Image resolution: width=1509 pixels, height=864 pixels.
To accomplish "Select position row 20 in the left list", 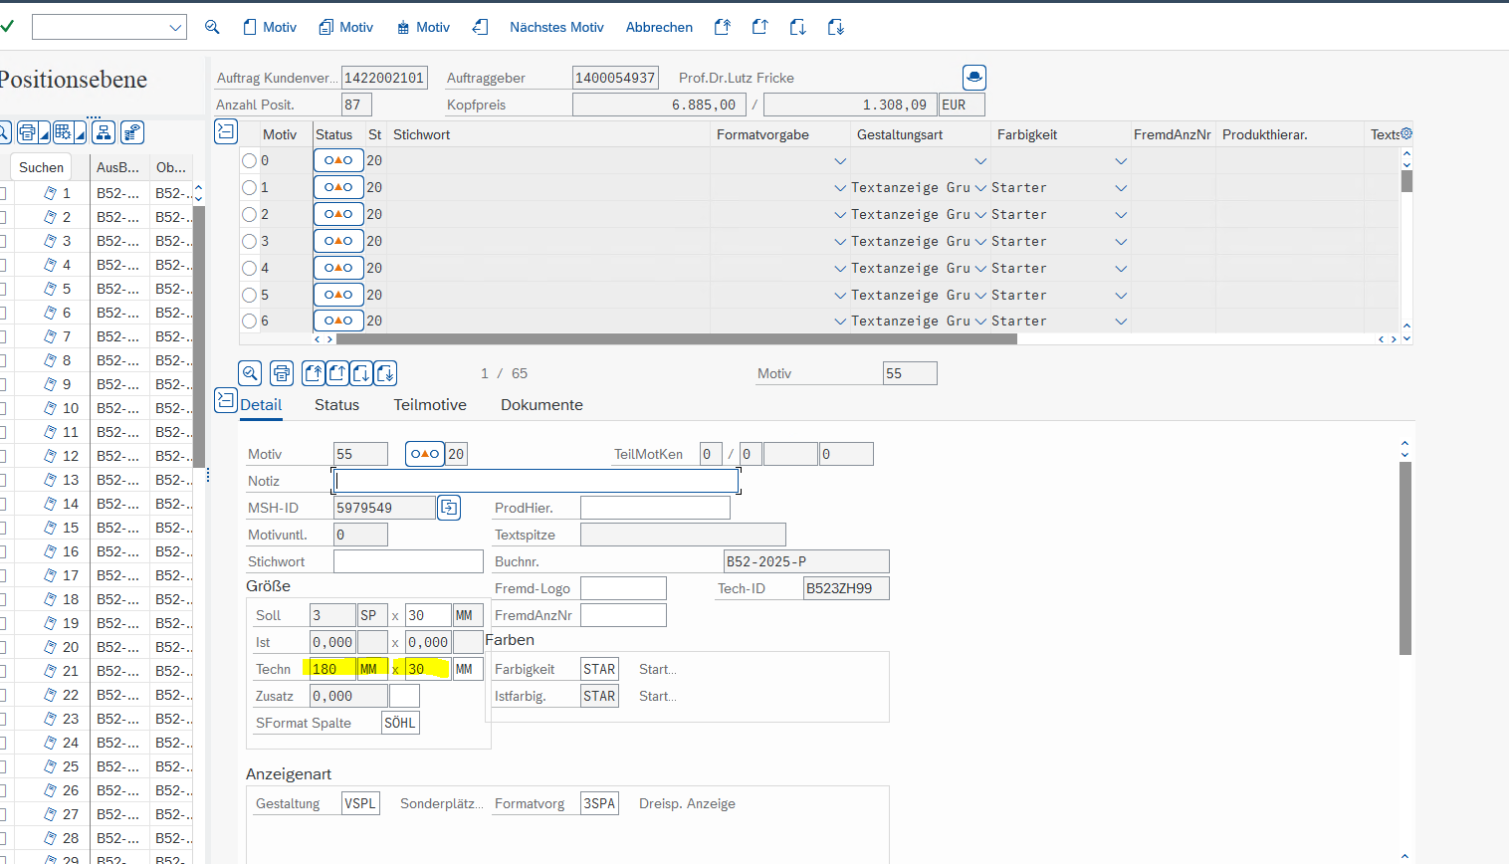I will [71, 647].
